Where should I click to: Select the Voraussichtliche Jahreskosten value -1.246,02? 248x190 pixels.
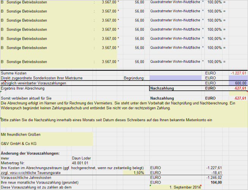coord(214,177)
